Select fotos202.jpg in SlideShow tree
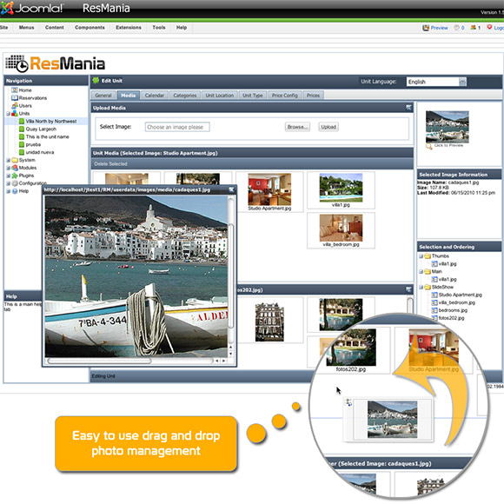 click(x=451, y=318)
